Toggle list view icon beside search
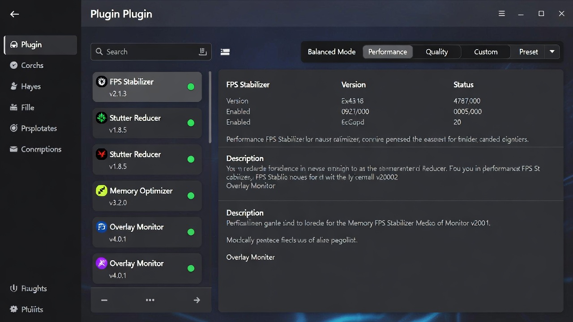The image size is (573, 322). click(225, 52)
